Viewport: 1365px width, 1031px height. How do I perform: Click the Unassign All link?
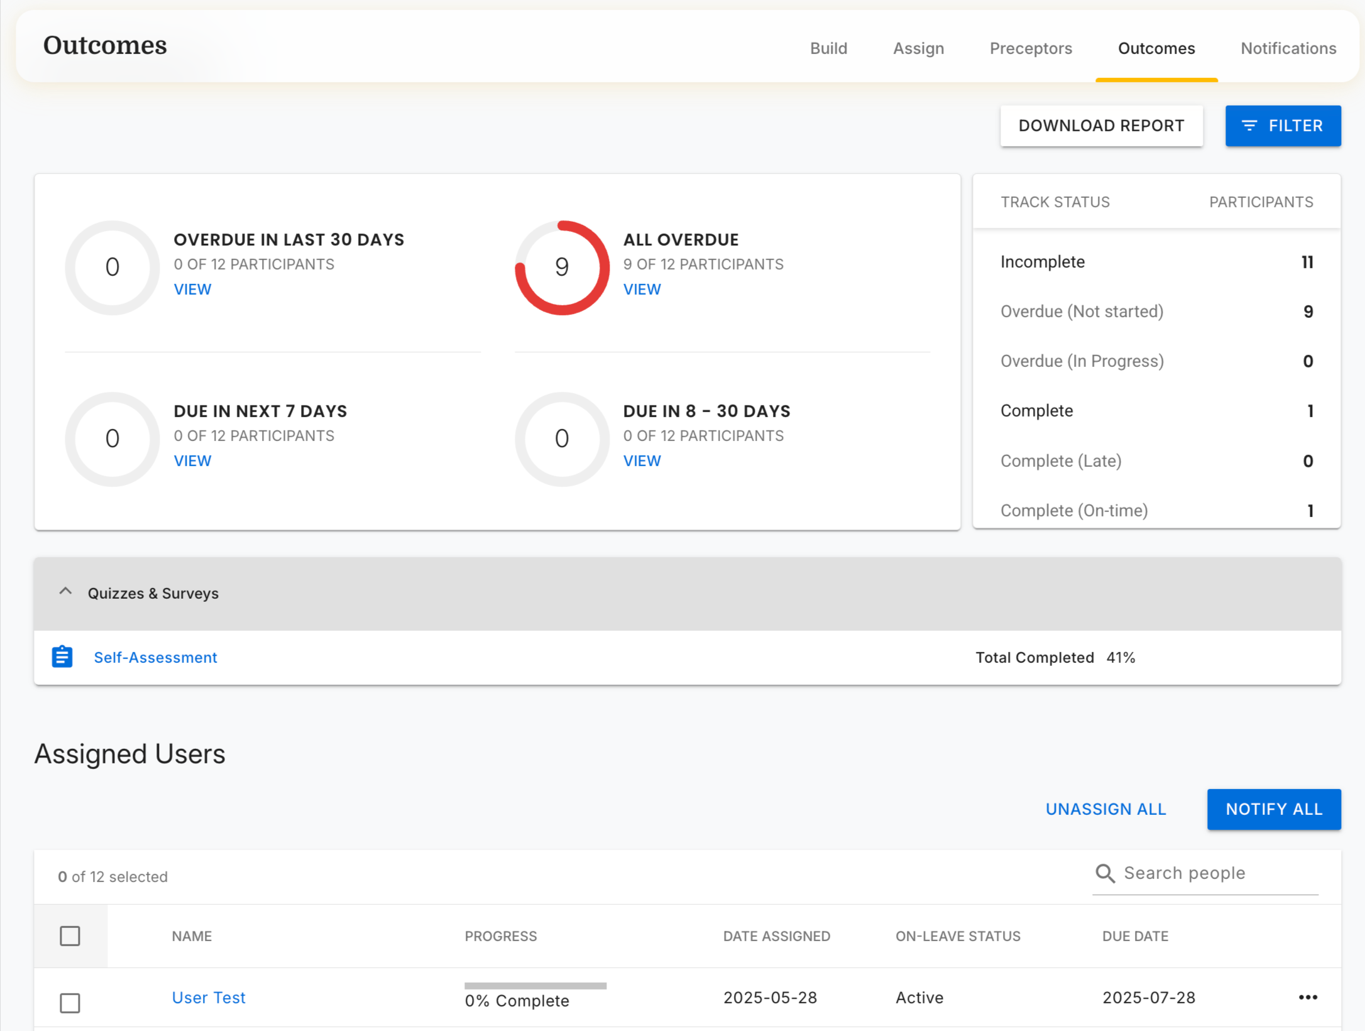[1105, 809]
